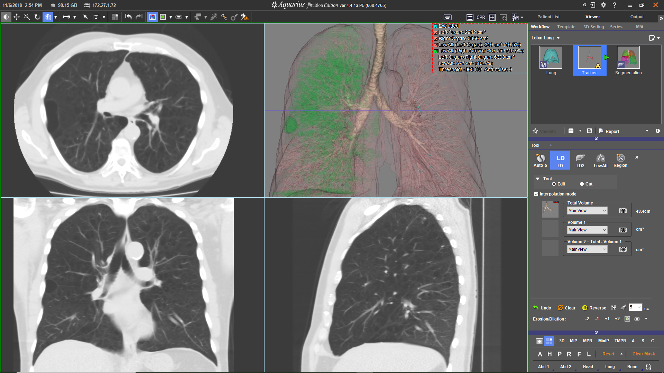Open the ruler tool dropdown arrow
This screenshot has height=373, width=664.
pos(74,17)
